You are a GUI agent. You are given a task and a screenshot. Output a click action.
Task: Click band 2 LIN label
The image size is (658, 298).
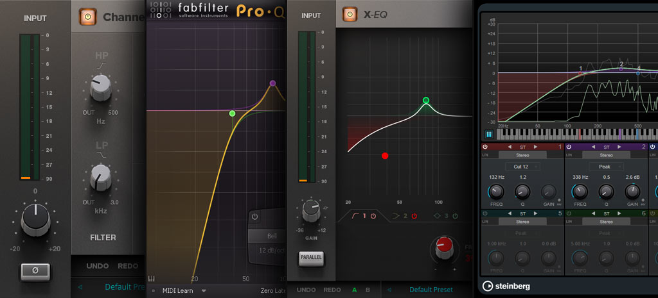(x=569, y=155)
